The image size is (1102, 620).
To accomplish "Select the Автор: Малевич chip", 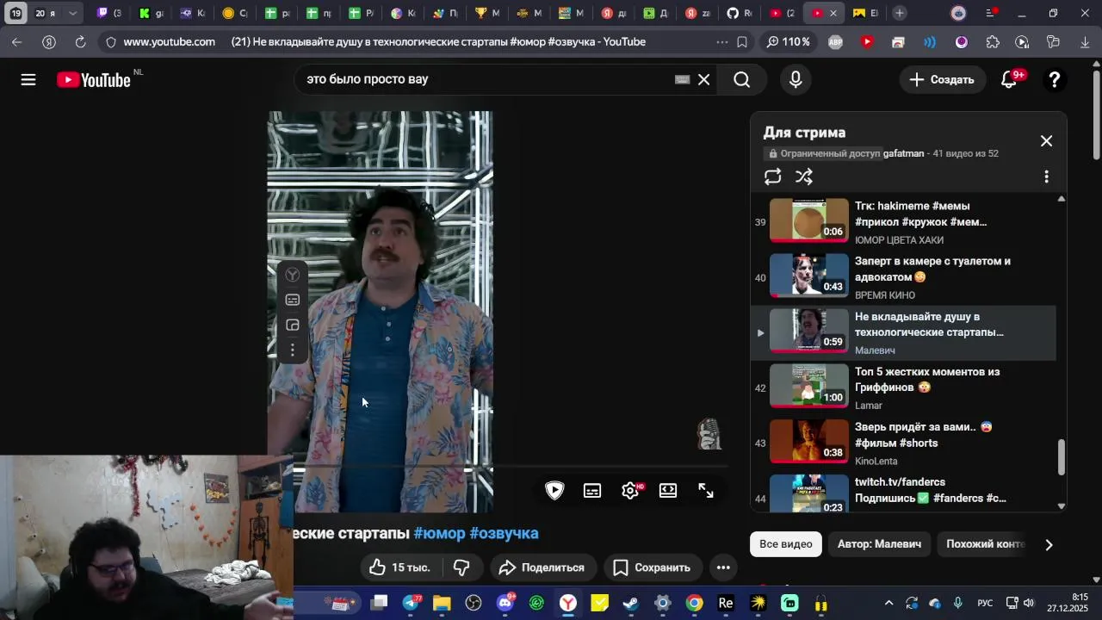I will pos(879,544).
